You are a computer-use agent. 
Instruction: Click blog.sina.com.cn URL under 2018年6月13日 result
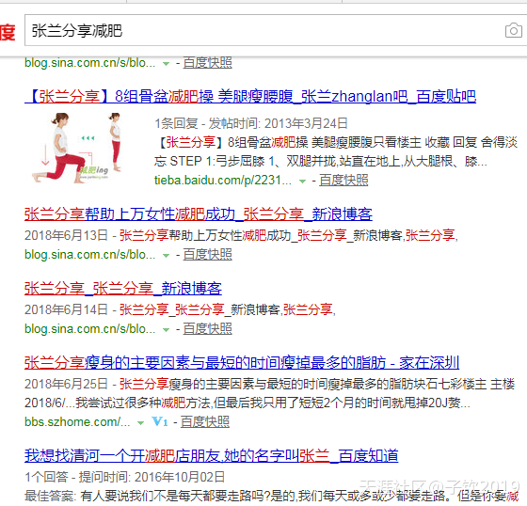89,255
